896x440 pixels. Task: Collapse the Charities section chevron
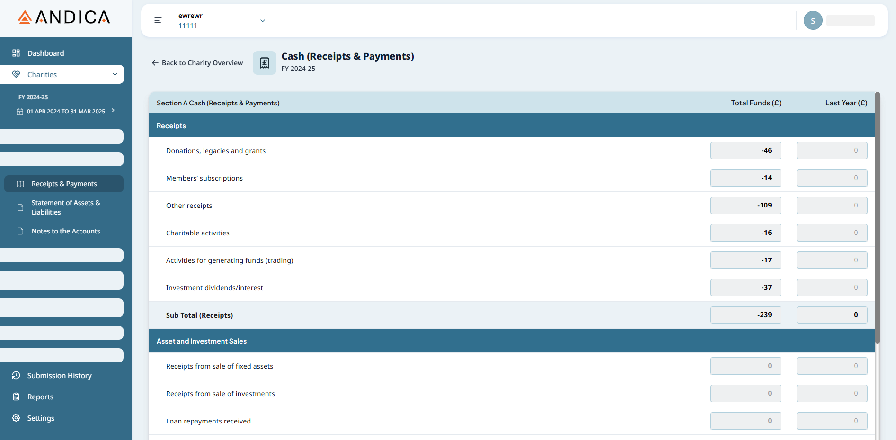[x=115, y=74]
